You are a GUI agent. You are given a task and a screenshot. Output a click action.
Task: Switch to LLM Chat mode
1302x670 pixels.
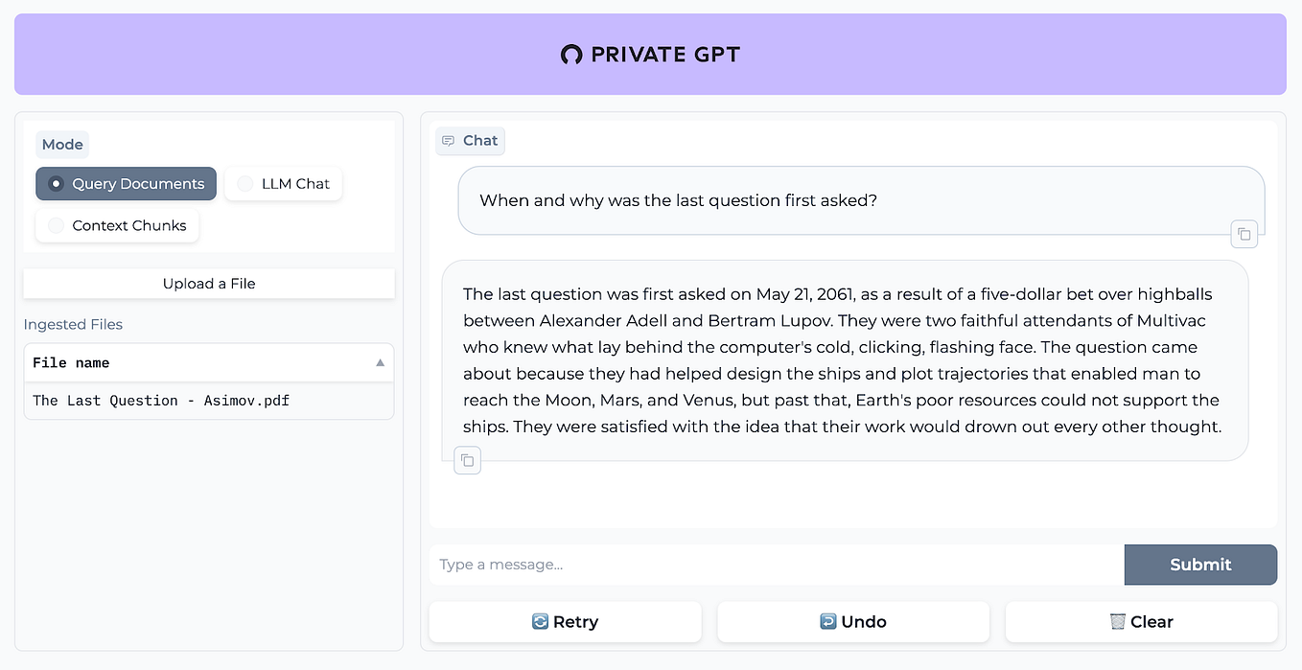[x=283, y=183]
